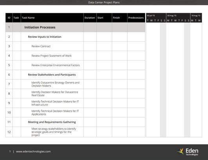Select row ID 12
This screenshot has width=208, height=160.
coord(9,132)
